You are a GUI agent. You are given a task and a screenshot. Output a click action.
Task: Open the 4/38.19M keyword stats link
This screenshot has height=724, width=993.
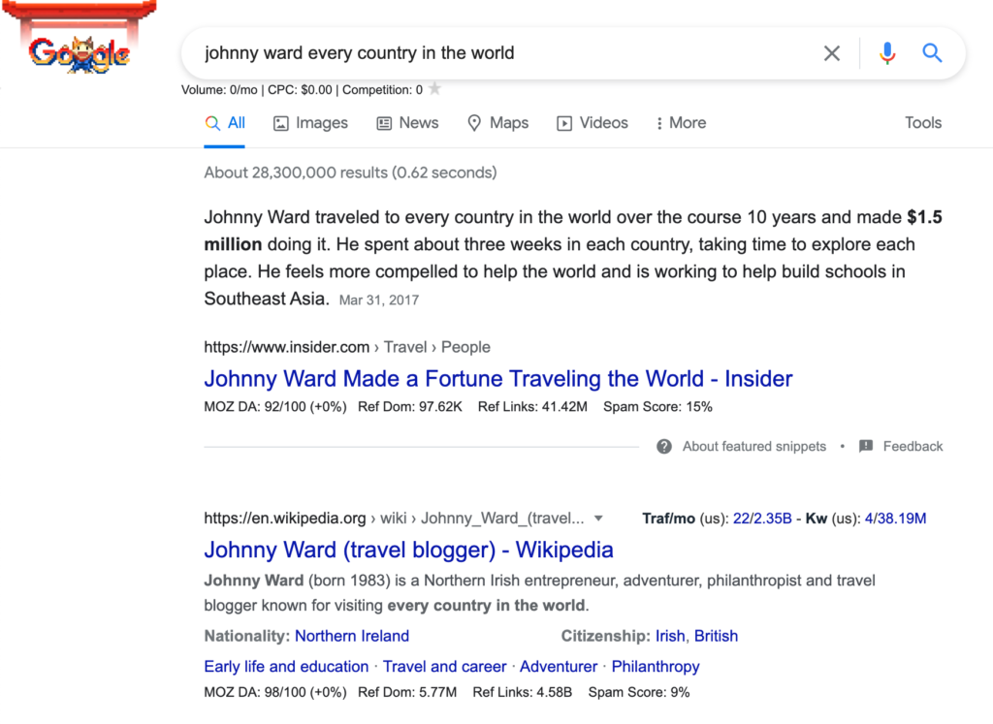895,519
